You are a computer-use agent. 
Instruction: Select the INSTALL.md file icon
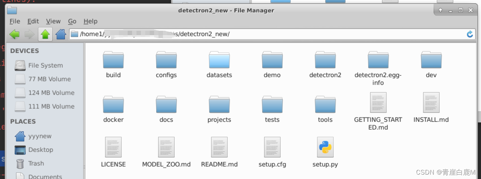[431, 102]
